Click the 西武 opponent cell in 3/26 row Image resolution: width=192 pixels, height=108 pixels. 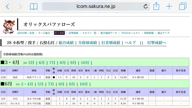[15, 77]
